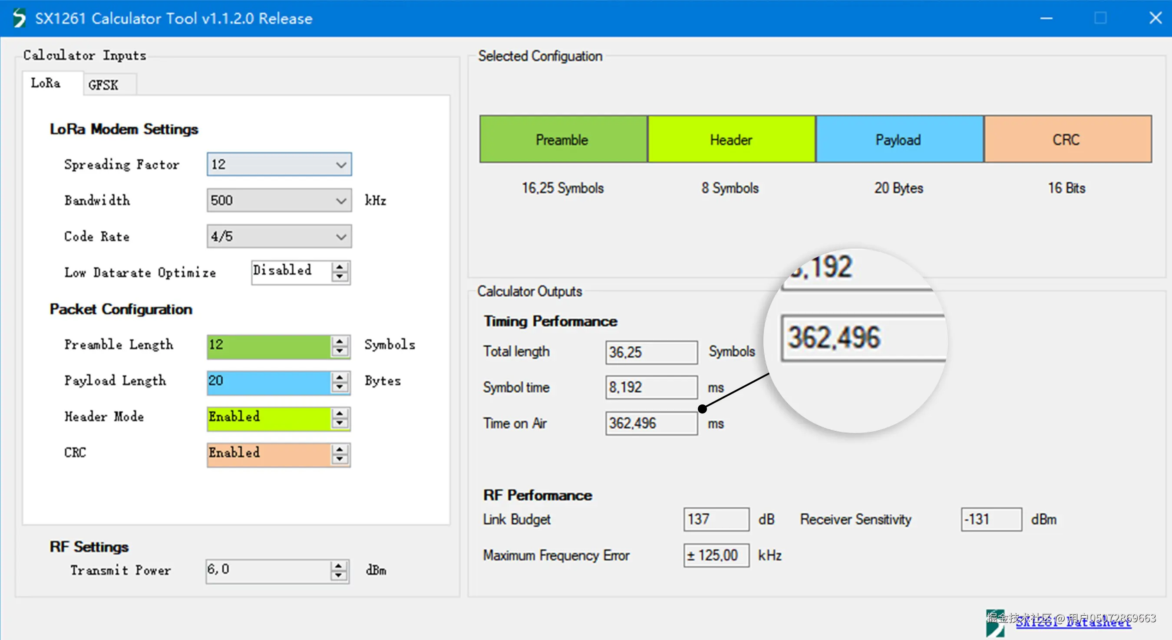Select the LoRa tab
The width and height of the screenshot is (1172, 640).
(x=46, y=83)
